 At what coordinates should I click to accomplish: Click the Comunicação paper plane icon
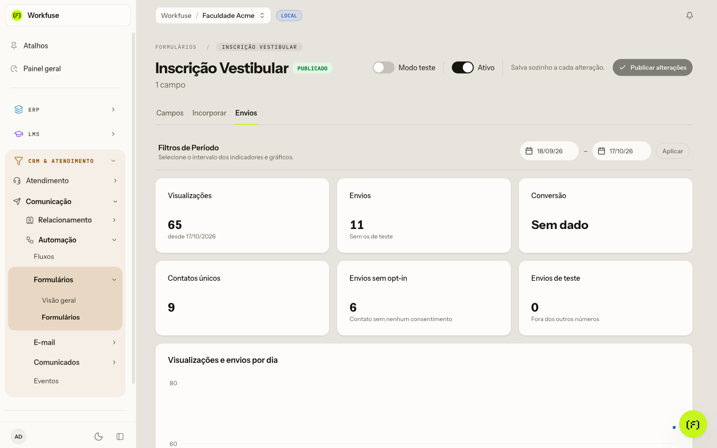point(17,202)
